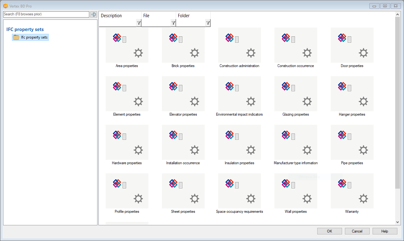Click the search go arrow icon

click(93, 14)
